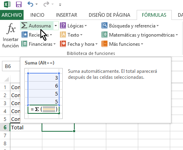Click the DA tab cut off at right
The image size is (183, 150).
coord(180,15)
